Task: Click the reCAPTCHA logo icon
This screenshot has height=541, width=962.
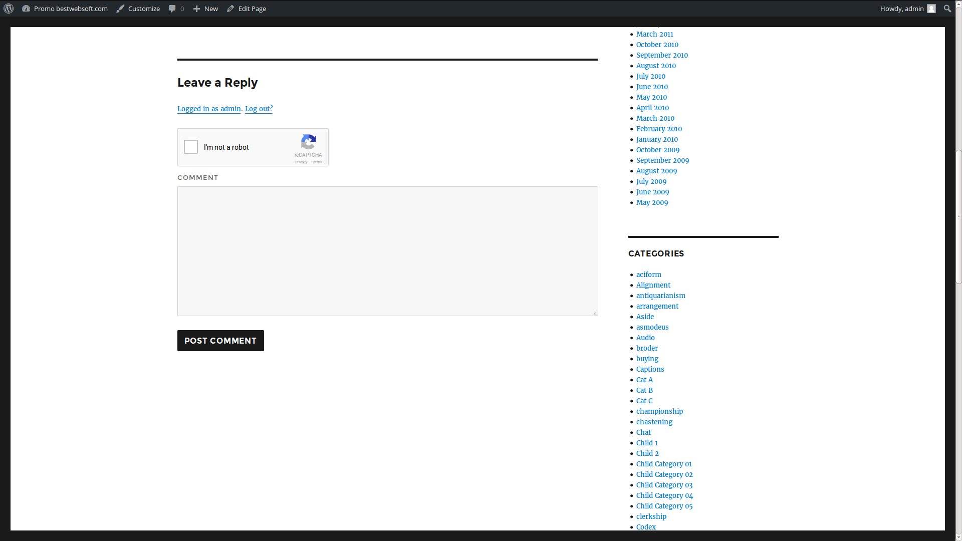Action: coord(308,142)
